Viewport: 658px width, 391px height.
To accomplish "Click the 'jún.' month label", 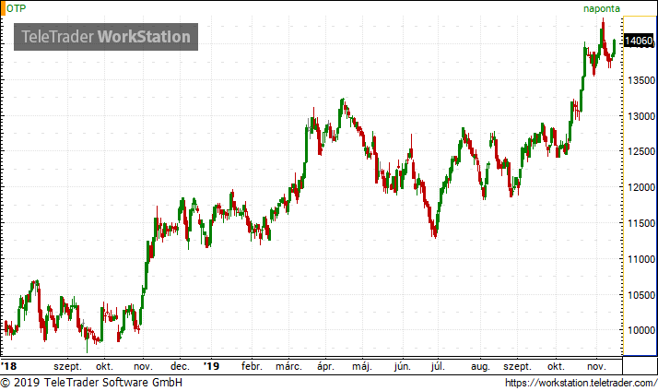I will pyautogui.click(x=403, y=367).
